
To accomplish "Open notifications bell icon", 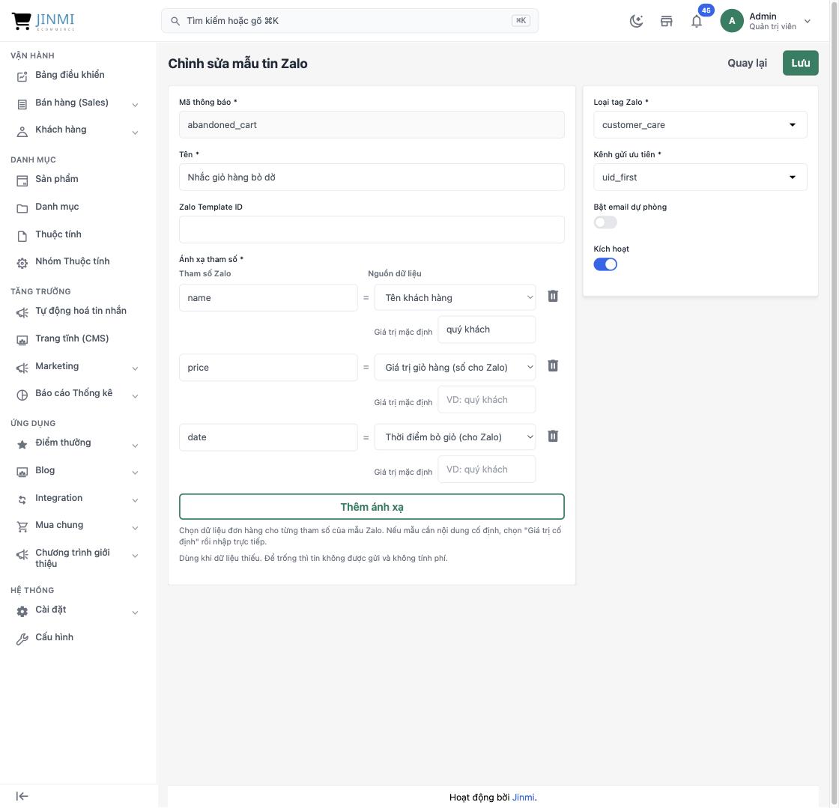I will pyautogui.click(x=696, y=21).
